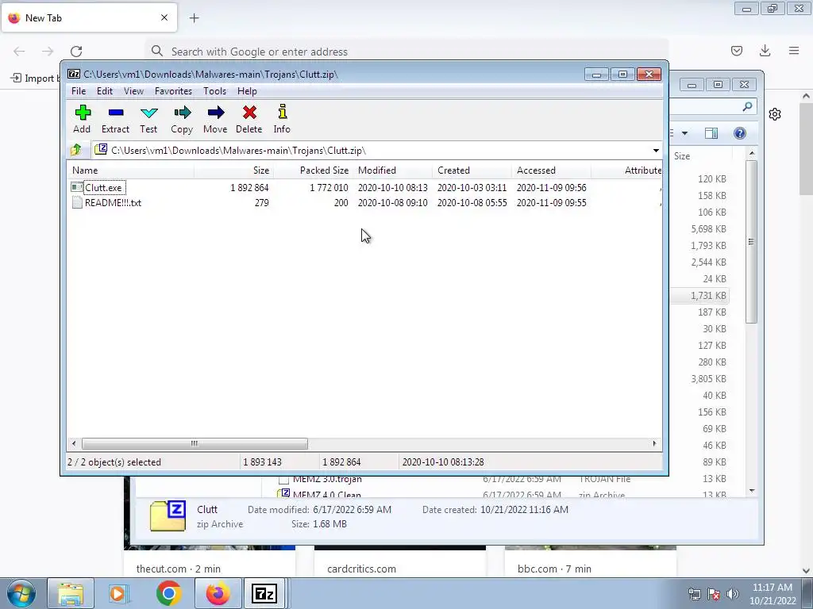Toggle the Explorer preview pane icon
Screen dimensions: 813x609
tap(711, 133)
